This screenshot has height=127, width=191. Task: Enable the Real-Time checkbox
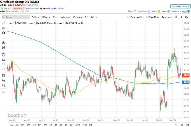click(147, 17)
